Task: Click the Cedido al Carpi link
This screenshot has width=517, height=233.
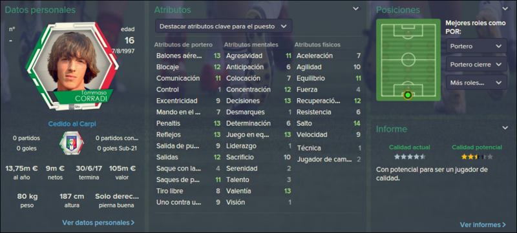Action: (72, 124)
